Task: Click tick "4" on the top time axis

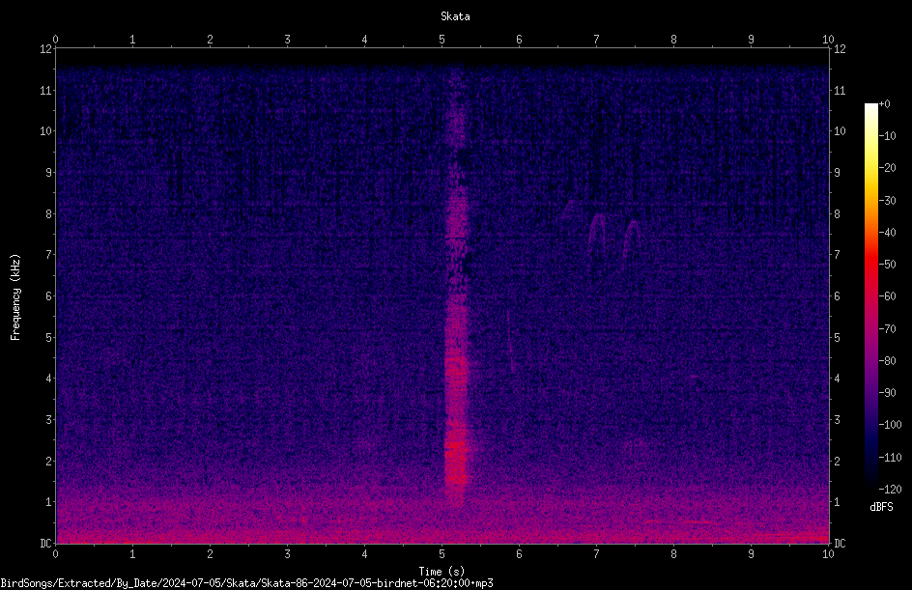Action: (364, 40)
